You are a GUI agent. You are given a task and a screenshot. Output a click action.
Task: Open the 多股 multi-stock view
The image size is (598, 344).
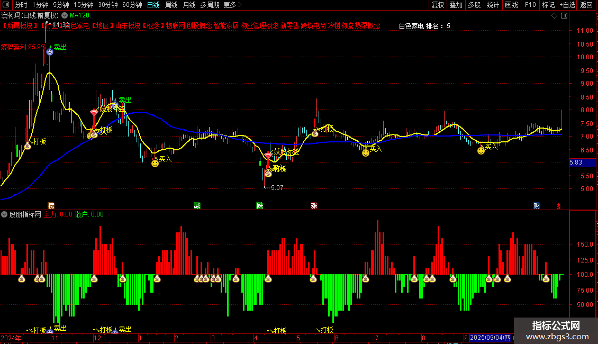coord(474,5)
